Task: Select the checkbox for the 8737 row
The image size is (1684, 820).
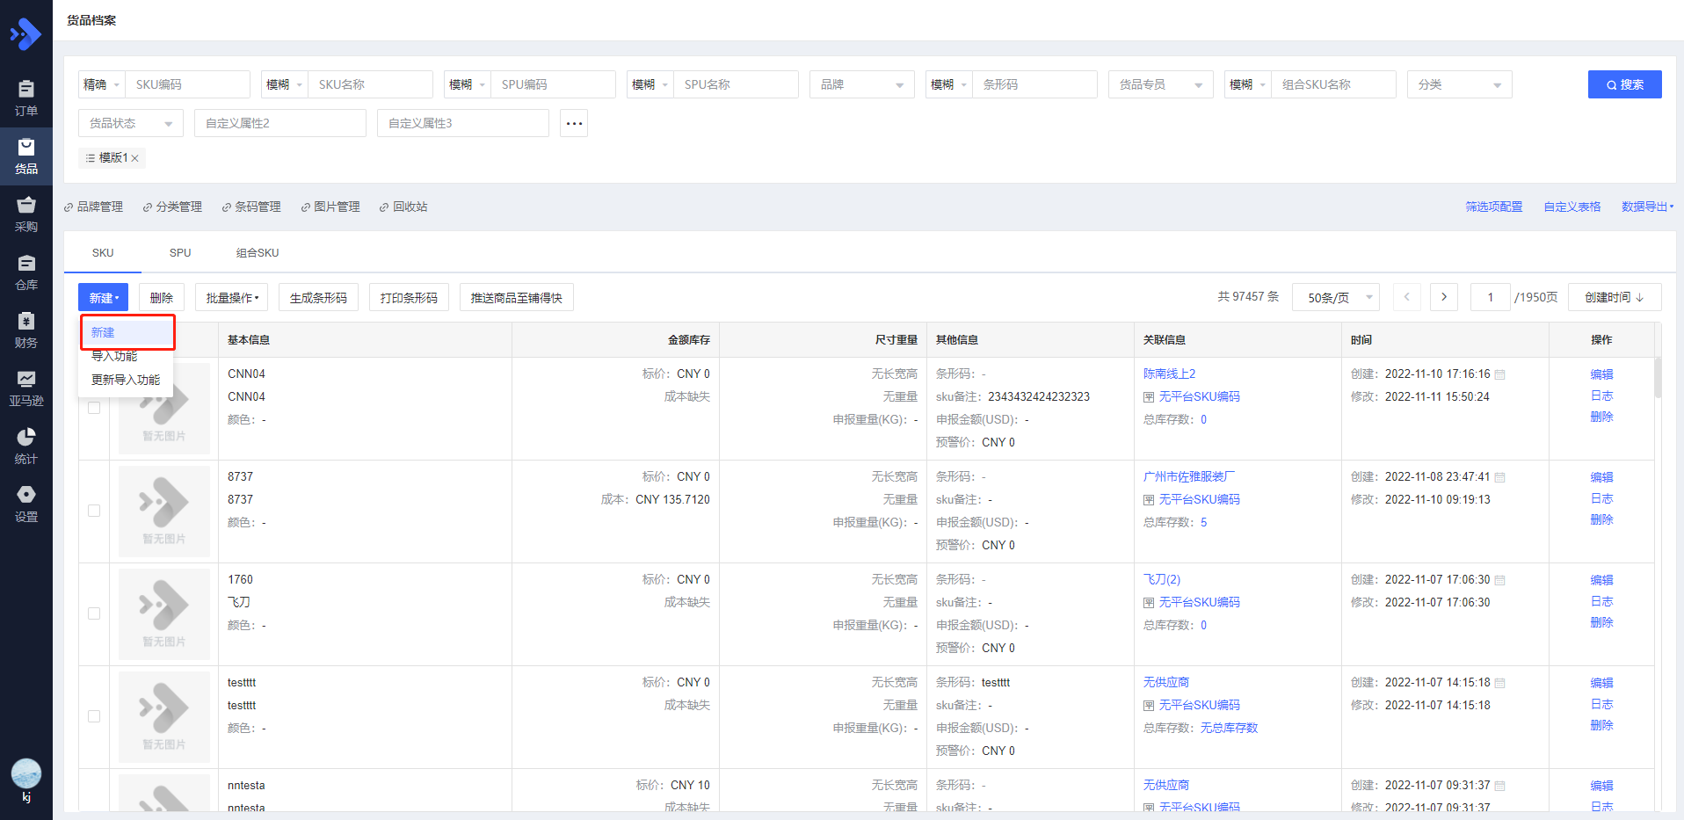Action: coord(94,511)
